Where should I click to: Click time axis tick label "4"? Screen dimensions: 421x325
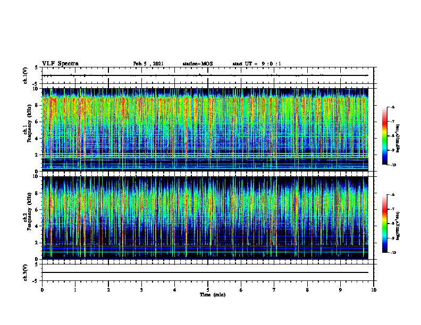click(x=175, y=290)
